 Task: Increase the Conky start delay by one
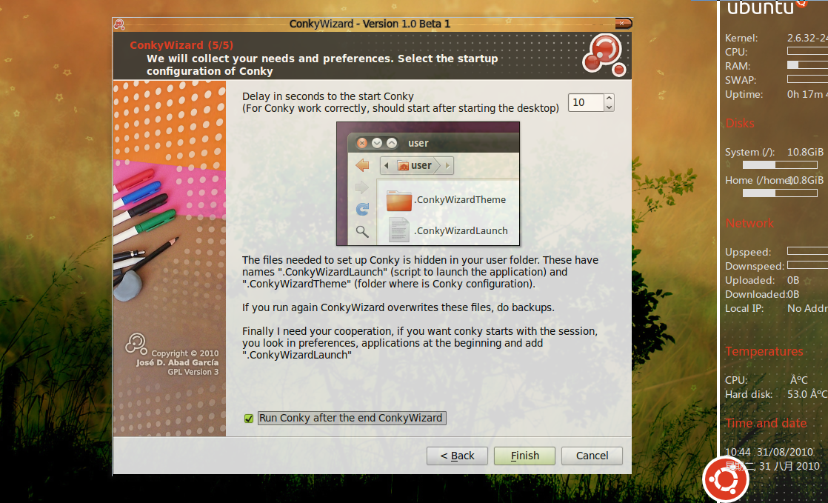tap(610, 99)
